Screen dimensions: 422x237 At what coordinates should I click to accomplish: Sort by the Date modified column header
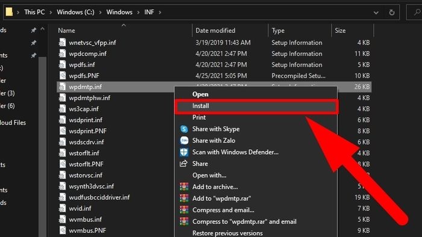pyautogui.click(x=215, y=31)
